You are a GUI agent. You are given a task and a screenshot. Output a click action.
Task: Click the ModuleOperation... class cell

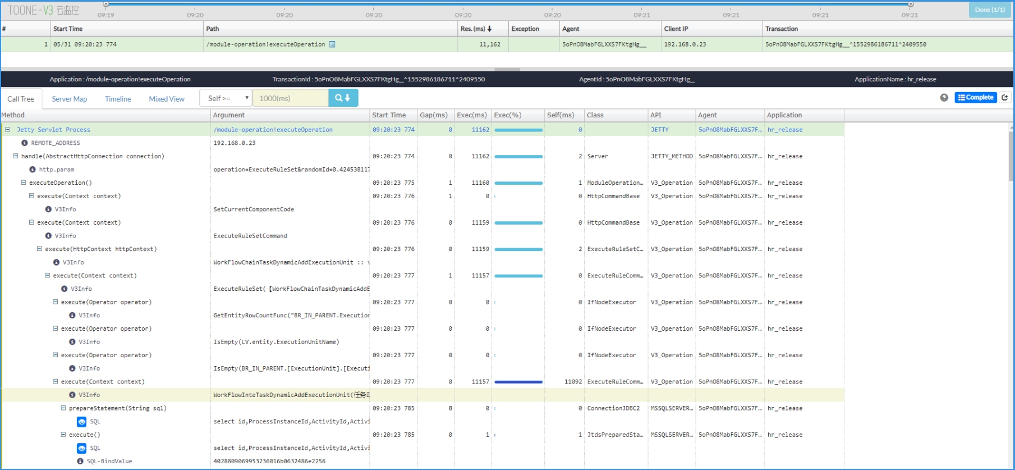[x=615, y=182]
